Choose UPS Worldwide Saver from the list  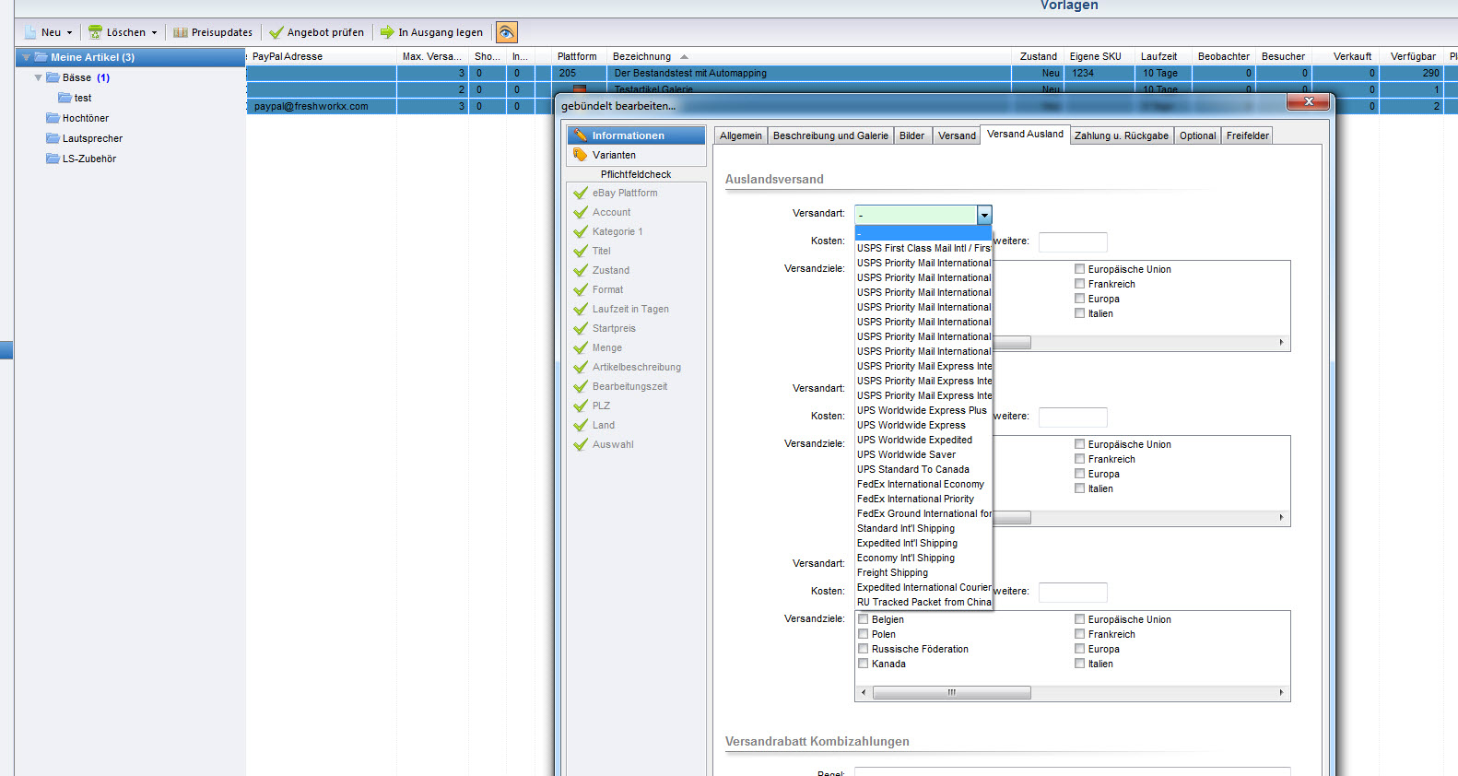(906, 454)
